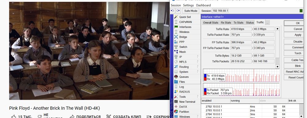
Task: Open the Bridge section
Action: pos(183,37)
